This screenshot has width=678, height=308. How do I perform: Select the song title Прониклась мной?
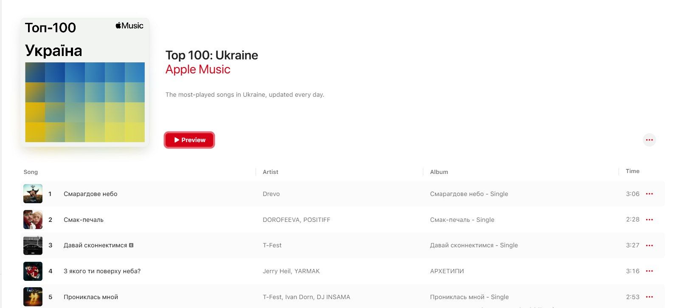(x=91, y=297)
